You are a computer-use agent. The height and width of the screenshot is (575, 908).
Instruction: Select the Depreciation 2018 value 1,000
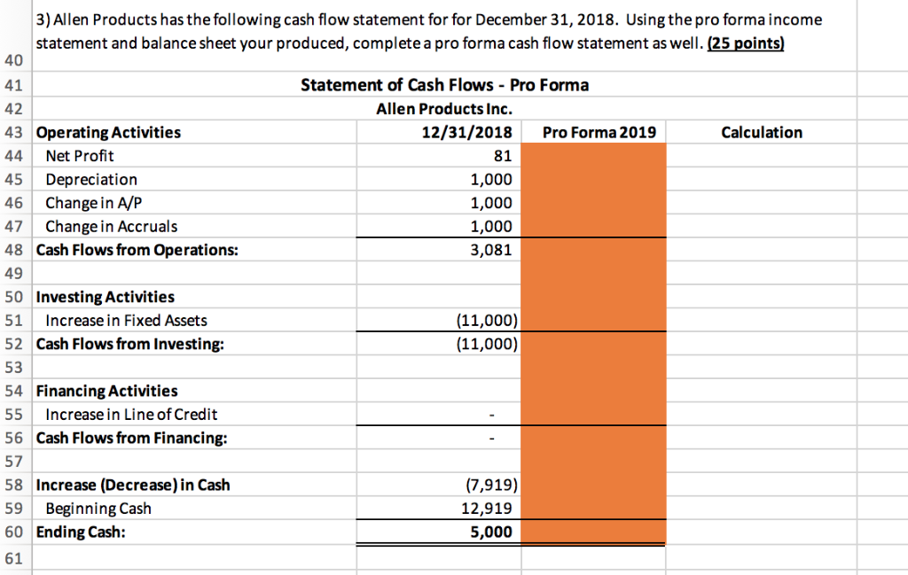[x=491, y=179]
